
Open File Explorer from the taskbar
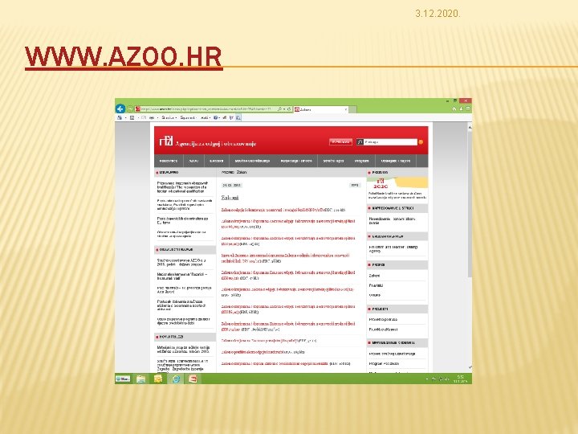pos(140,379)
